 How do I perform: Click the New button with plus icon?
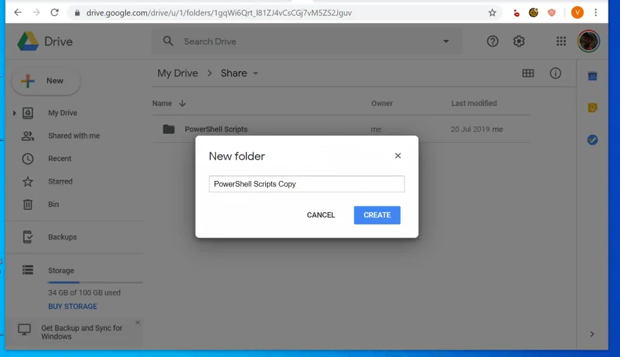[45, 80]
